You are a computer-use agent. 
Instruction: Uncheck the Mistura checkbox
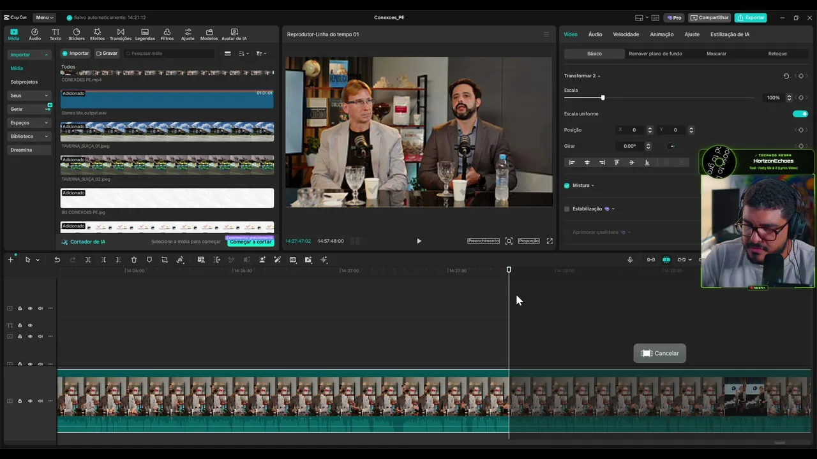coord(567,186)
